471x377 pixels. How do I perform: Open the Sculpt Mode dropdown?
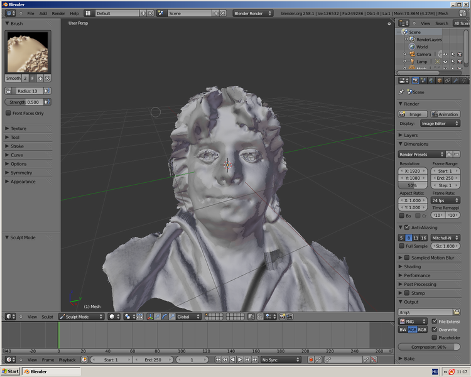82,317
